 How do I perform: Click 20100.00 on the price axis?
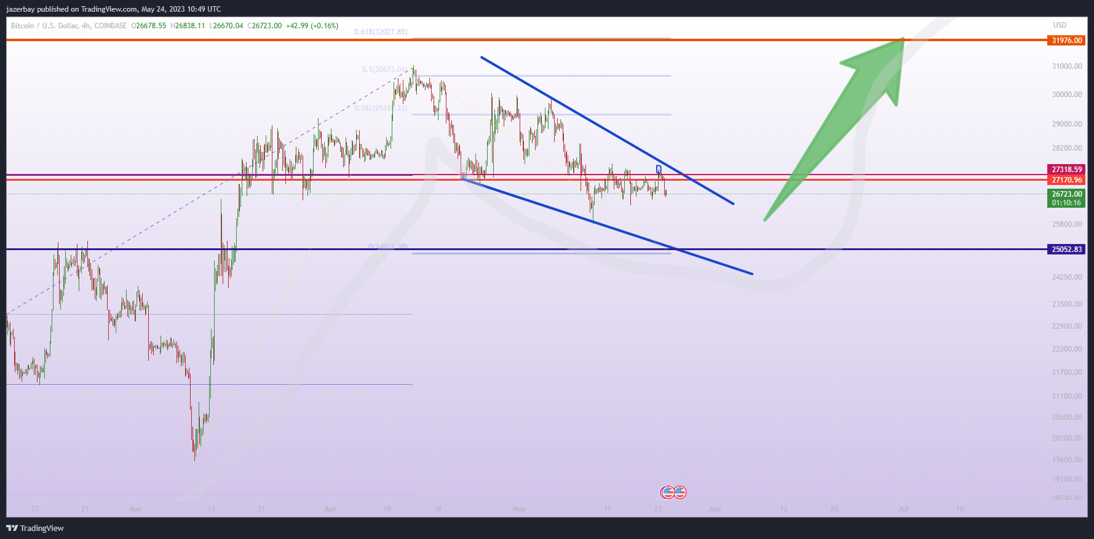pos(1067,438)
